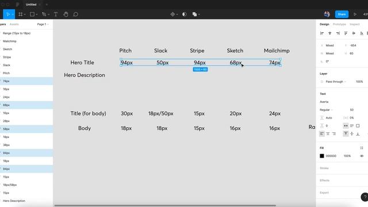Click the Stroke section header
The height and width of the screenshot is (207, 368).
click(x=324, y=168)
